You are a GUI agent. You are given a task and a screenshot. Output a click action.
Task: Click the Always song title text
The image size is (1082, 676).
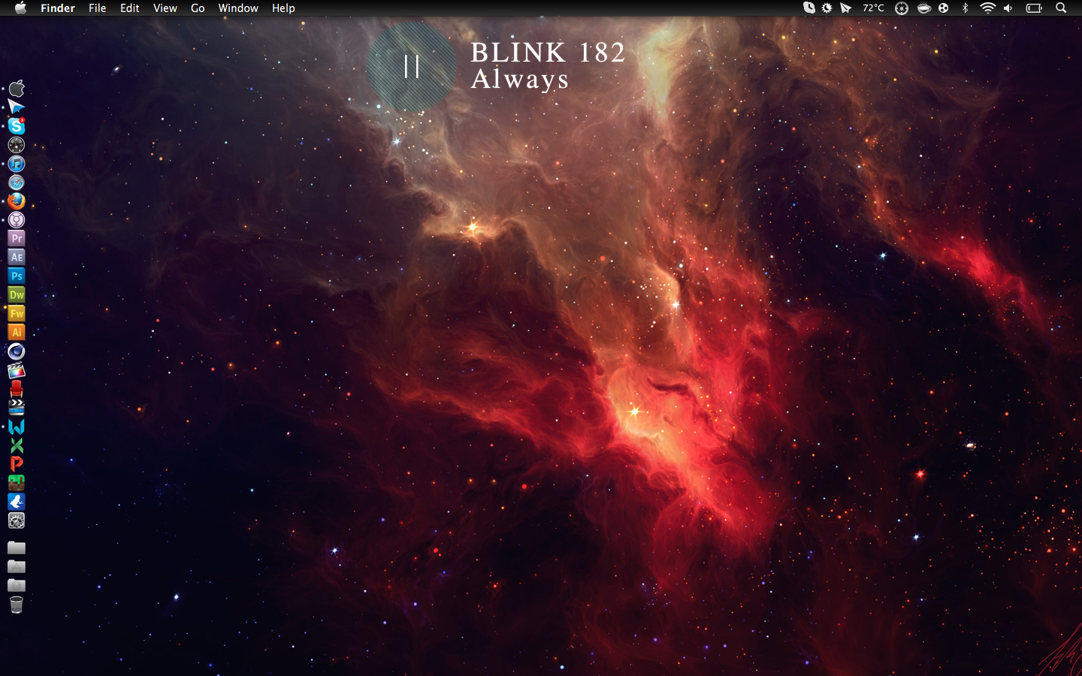[519, 79]
